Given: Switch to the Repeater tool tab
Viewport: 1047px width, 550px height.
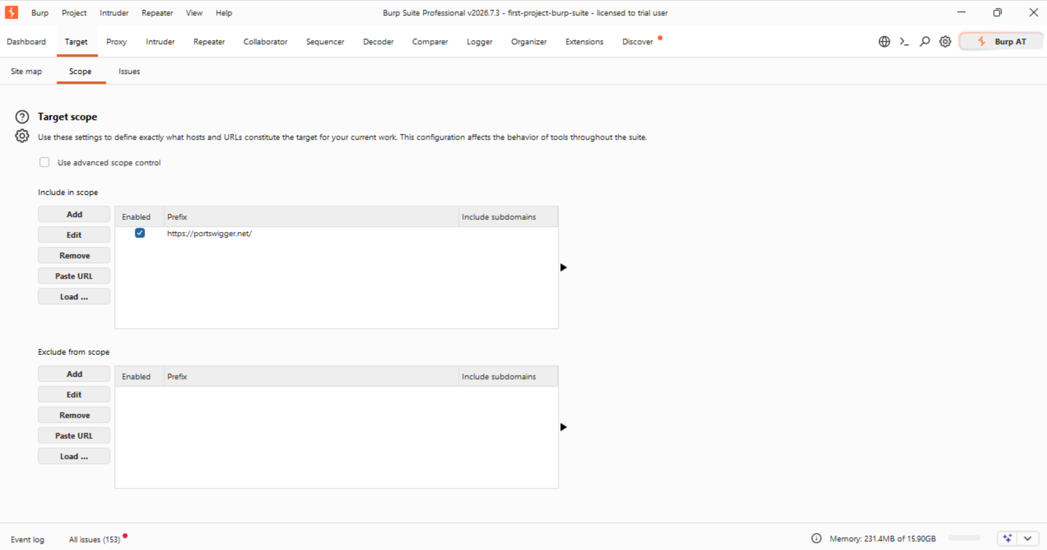Looking at the screenshot, I should [x=209, y=42].
